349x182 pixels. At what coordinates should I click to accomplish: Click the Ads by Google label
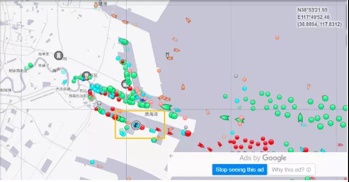coord(263,158)
